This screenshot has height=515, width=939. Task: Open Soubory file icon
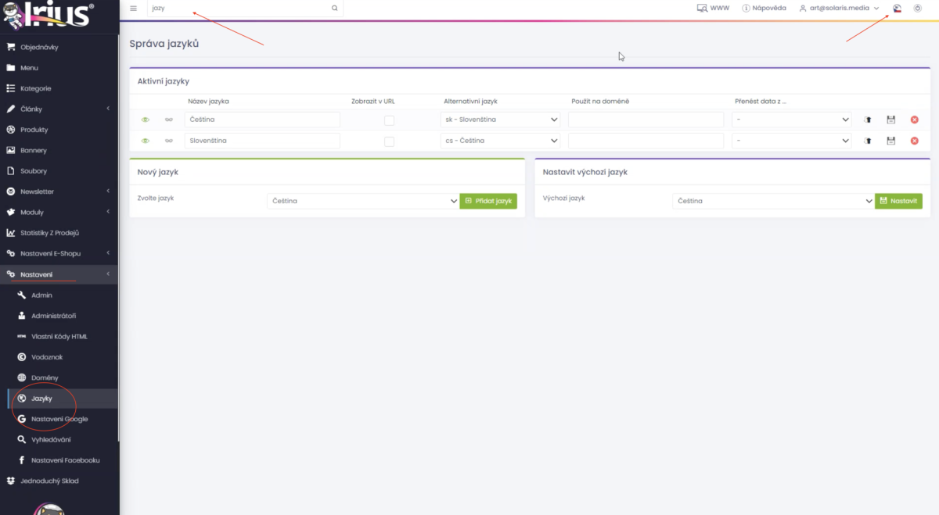(x=11, y=170)
